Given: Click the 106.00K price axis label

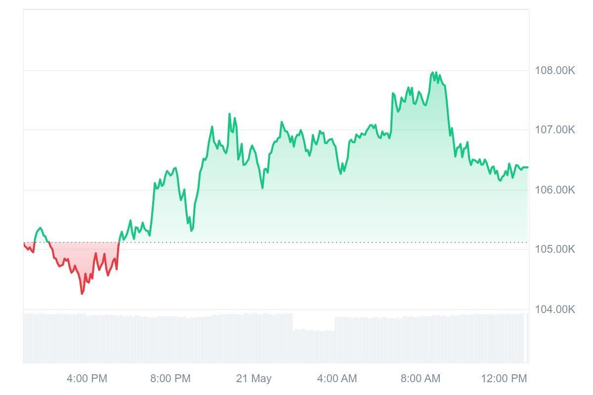Looking at the screenshot, I should coord(554,190).
